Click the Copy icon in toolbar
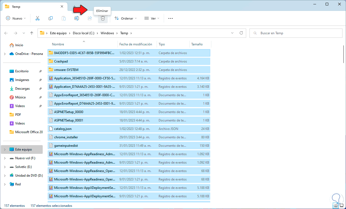 coord(51,18)
